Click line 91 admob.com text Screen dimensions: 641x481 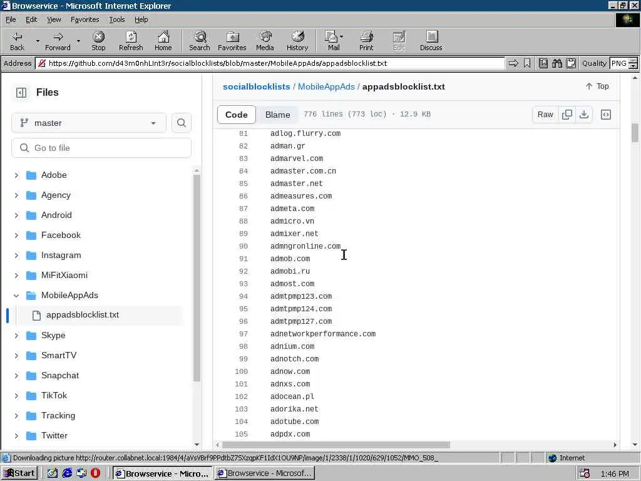(290, 259)
